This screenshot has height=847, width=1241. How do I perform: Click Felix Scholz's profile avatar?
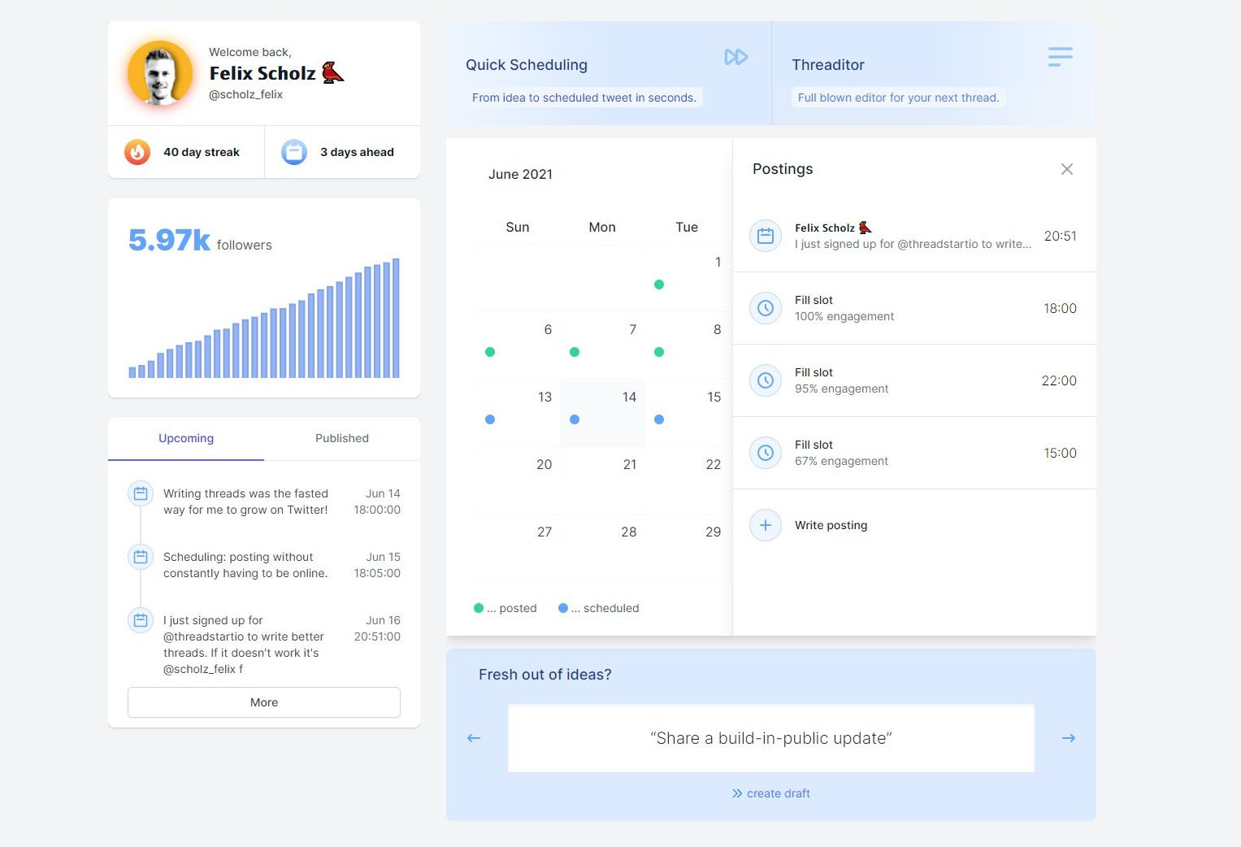point(159,73)
